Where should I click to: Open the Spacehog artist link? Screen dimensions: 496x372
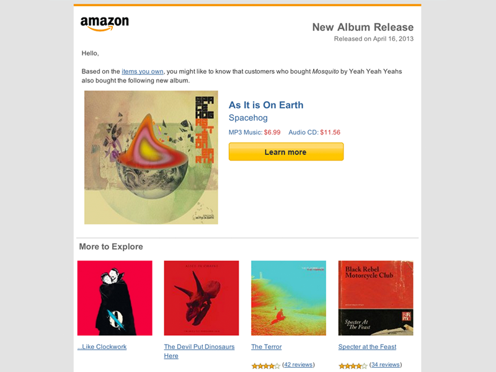click(x=248, y=118)
